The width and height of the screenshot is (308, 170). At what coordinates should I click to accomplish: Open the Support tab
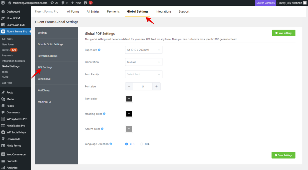tap(184, 12)
